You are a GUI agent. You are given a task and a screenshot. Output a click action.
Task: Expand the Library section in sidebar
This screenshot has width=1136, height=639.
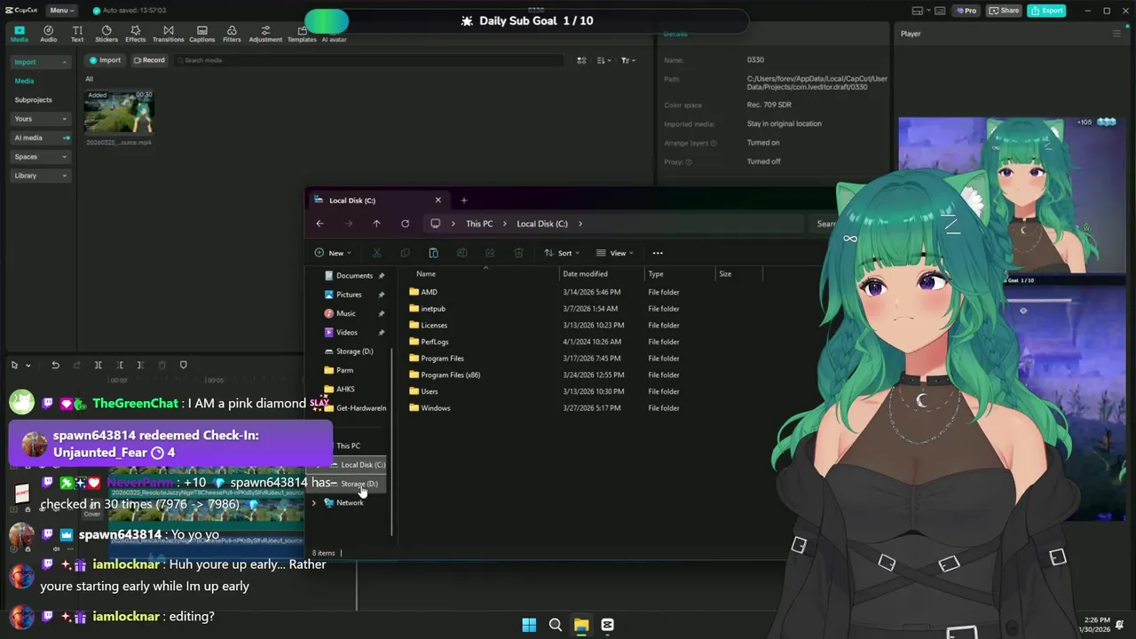coord(40,176)
